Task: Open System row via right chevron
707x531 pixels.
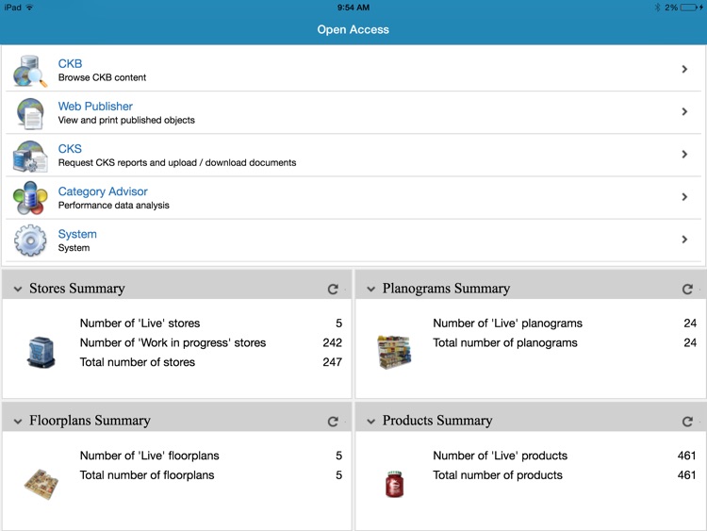Action: 684,240
